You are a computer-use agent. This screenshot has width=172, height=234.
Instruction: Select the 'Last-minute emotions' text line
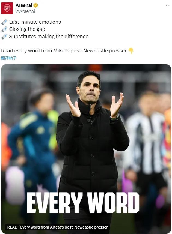(35, 22)
